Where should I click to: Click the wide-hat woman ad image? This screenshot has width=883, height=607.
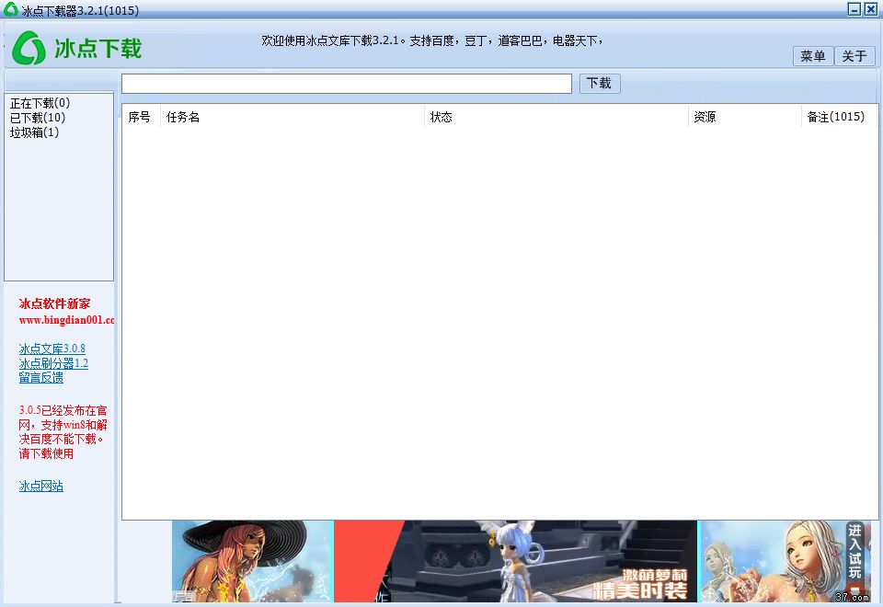click(253, 561)
